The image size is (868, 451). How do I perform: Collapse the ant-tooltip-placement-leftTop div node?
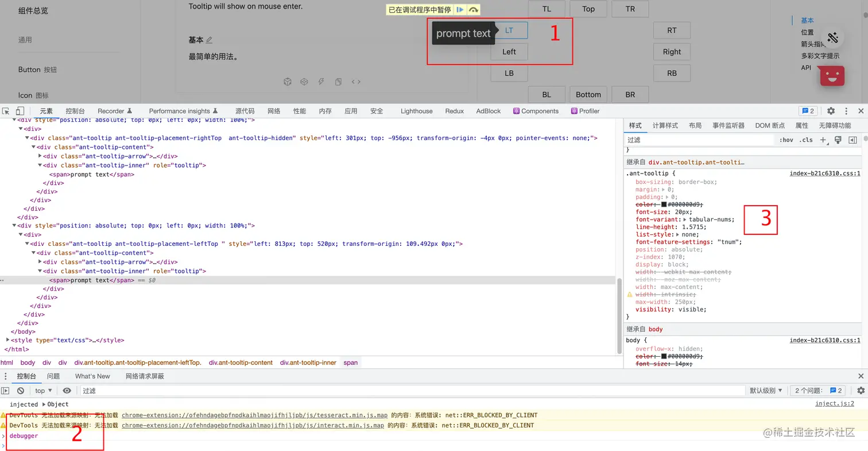click(27, 244)
